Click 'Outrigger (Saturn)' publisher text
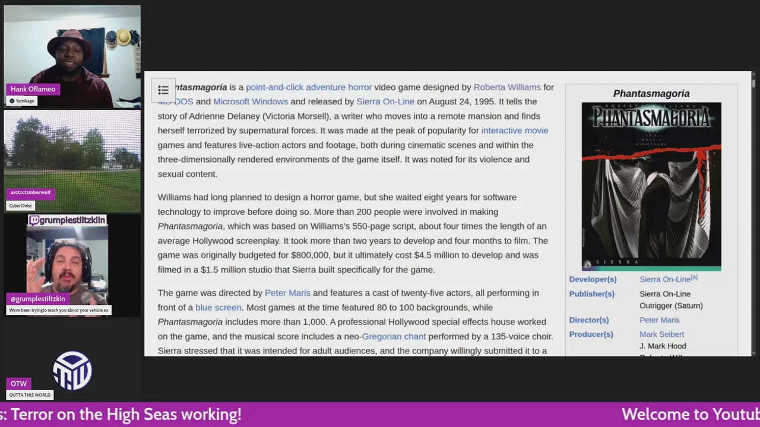Image resolution: width=760 pixels, height=427 pixels. (x=671, y=305)
